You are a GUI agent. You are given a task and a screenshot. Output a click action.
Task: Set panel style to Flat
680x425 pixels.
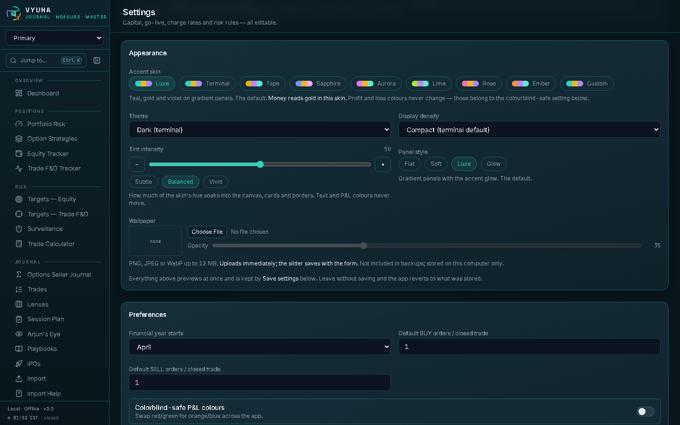pos(409,164)
